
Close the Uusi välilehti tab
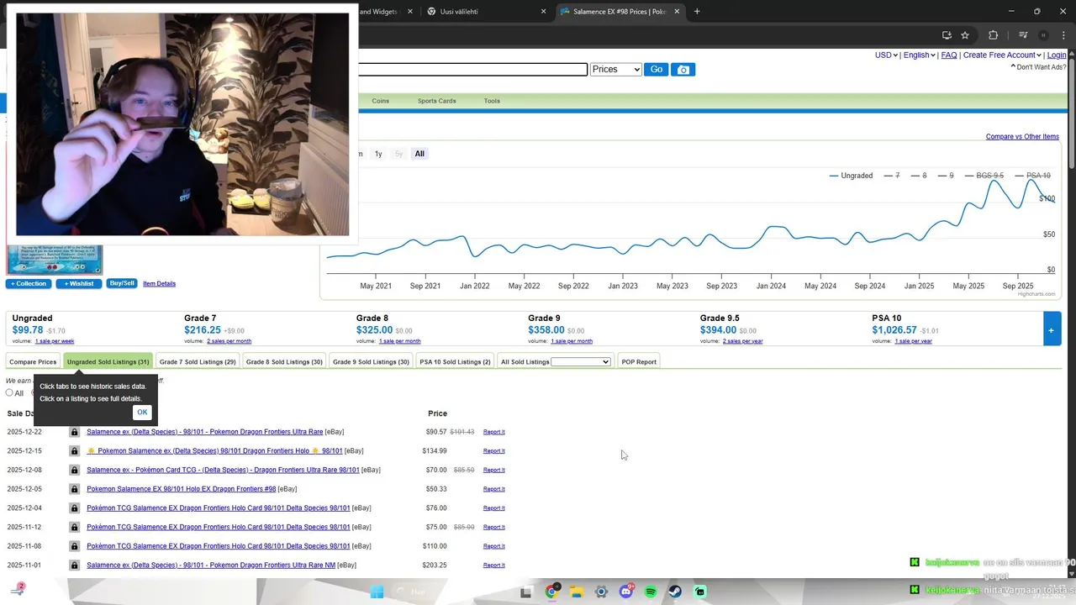tap(543, 12)
